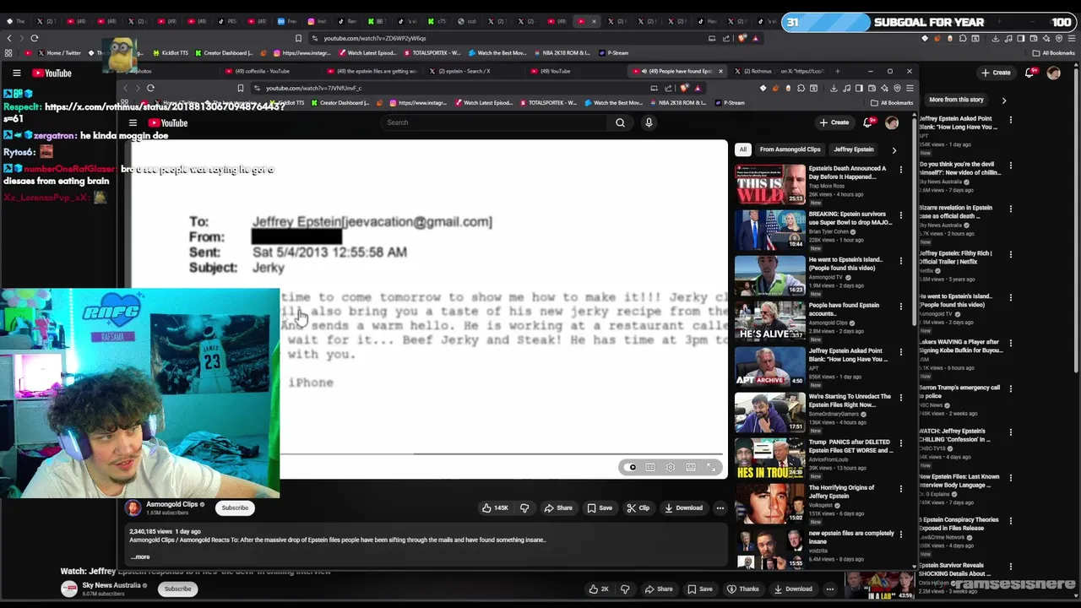Switch to 'epstein - Search / X' tab
Screen dimensions: 1081x608
(464, 71)
